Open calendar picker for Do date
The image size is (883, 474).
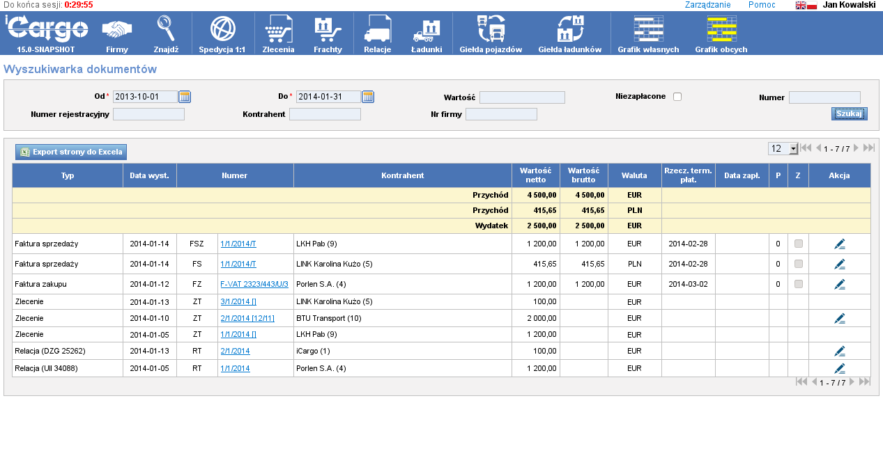point(368,97)
